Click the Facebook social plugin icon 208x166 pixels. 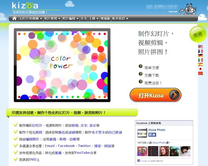139,161
